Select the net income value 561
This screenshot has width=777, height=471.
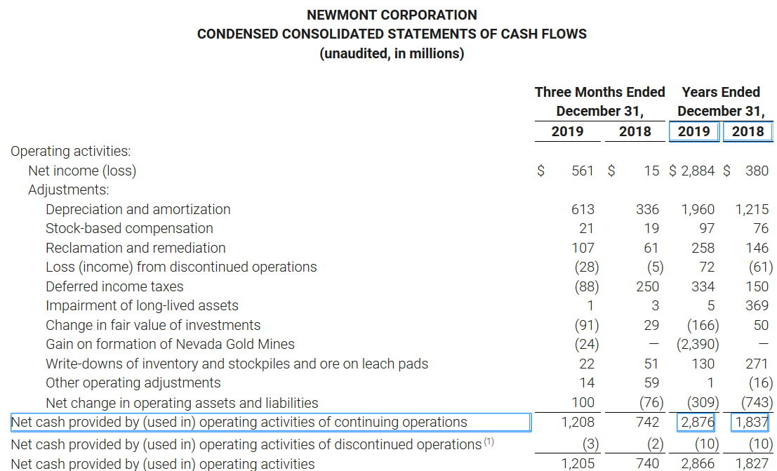(x=583, y=171)
